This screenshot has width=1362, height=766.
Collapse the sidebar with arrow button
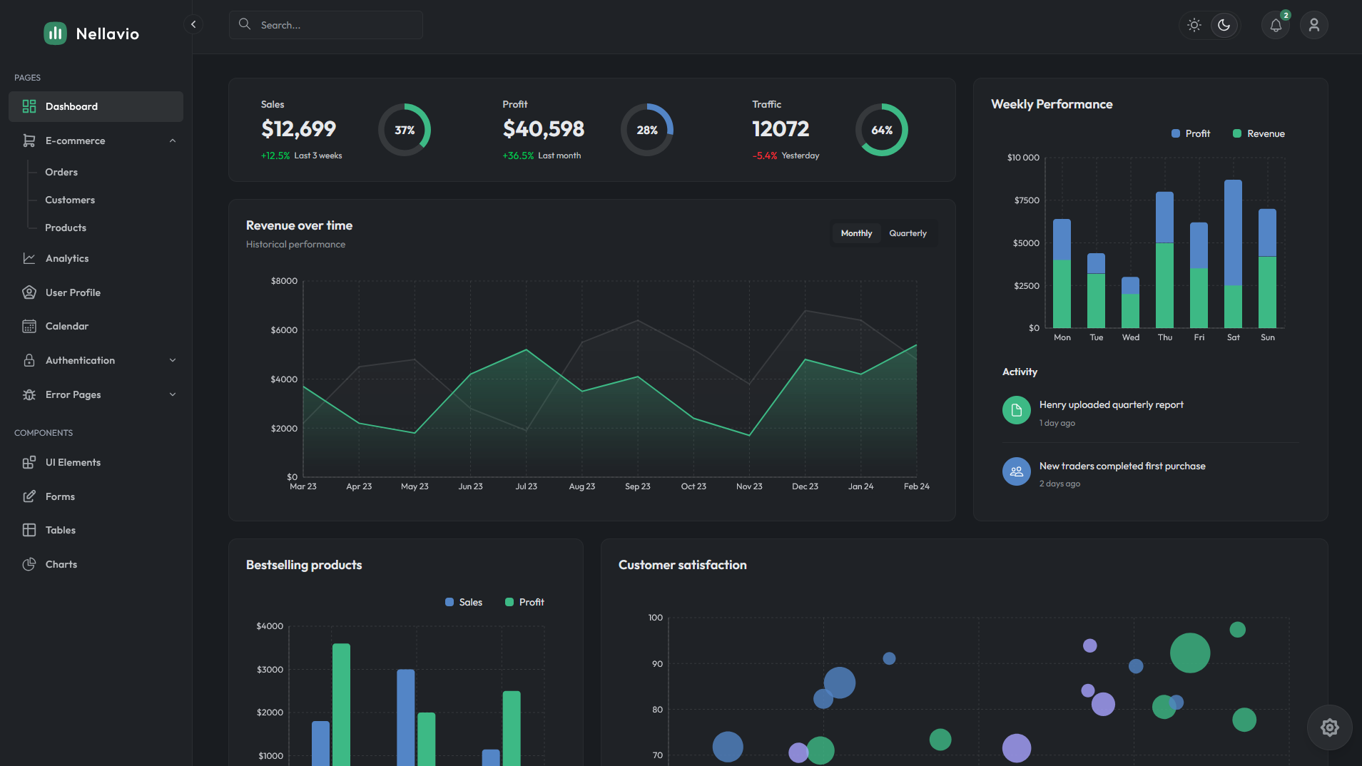click(x=193, y=24)
